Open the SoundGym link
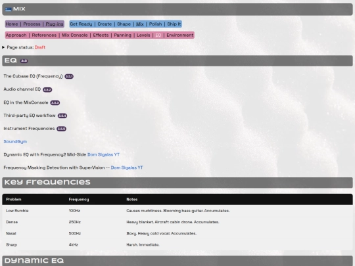This screenshot has height=266, width=355. point(15,142)
